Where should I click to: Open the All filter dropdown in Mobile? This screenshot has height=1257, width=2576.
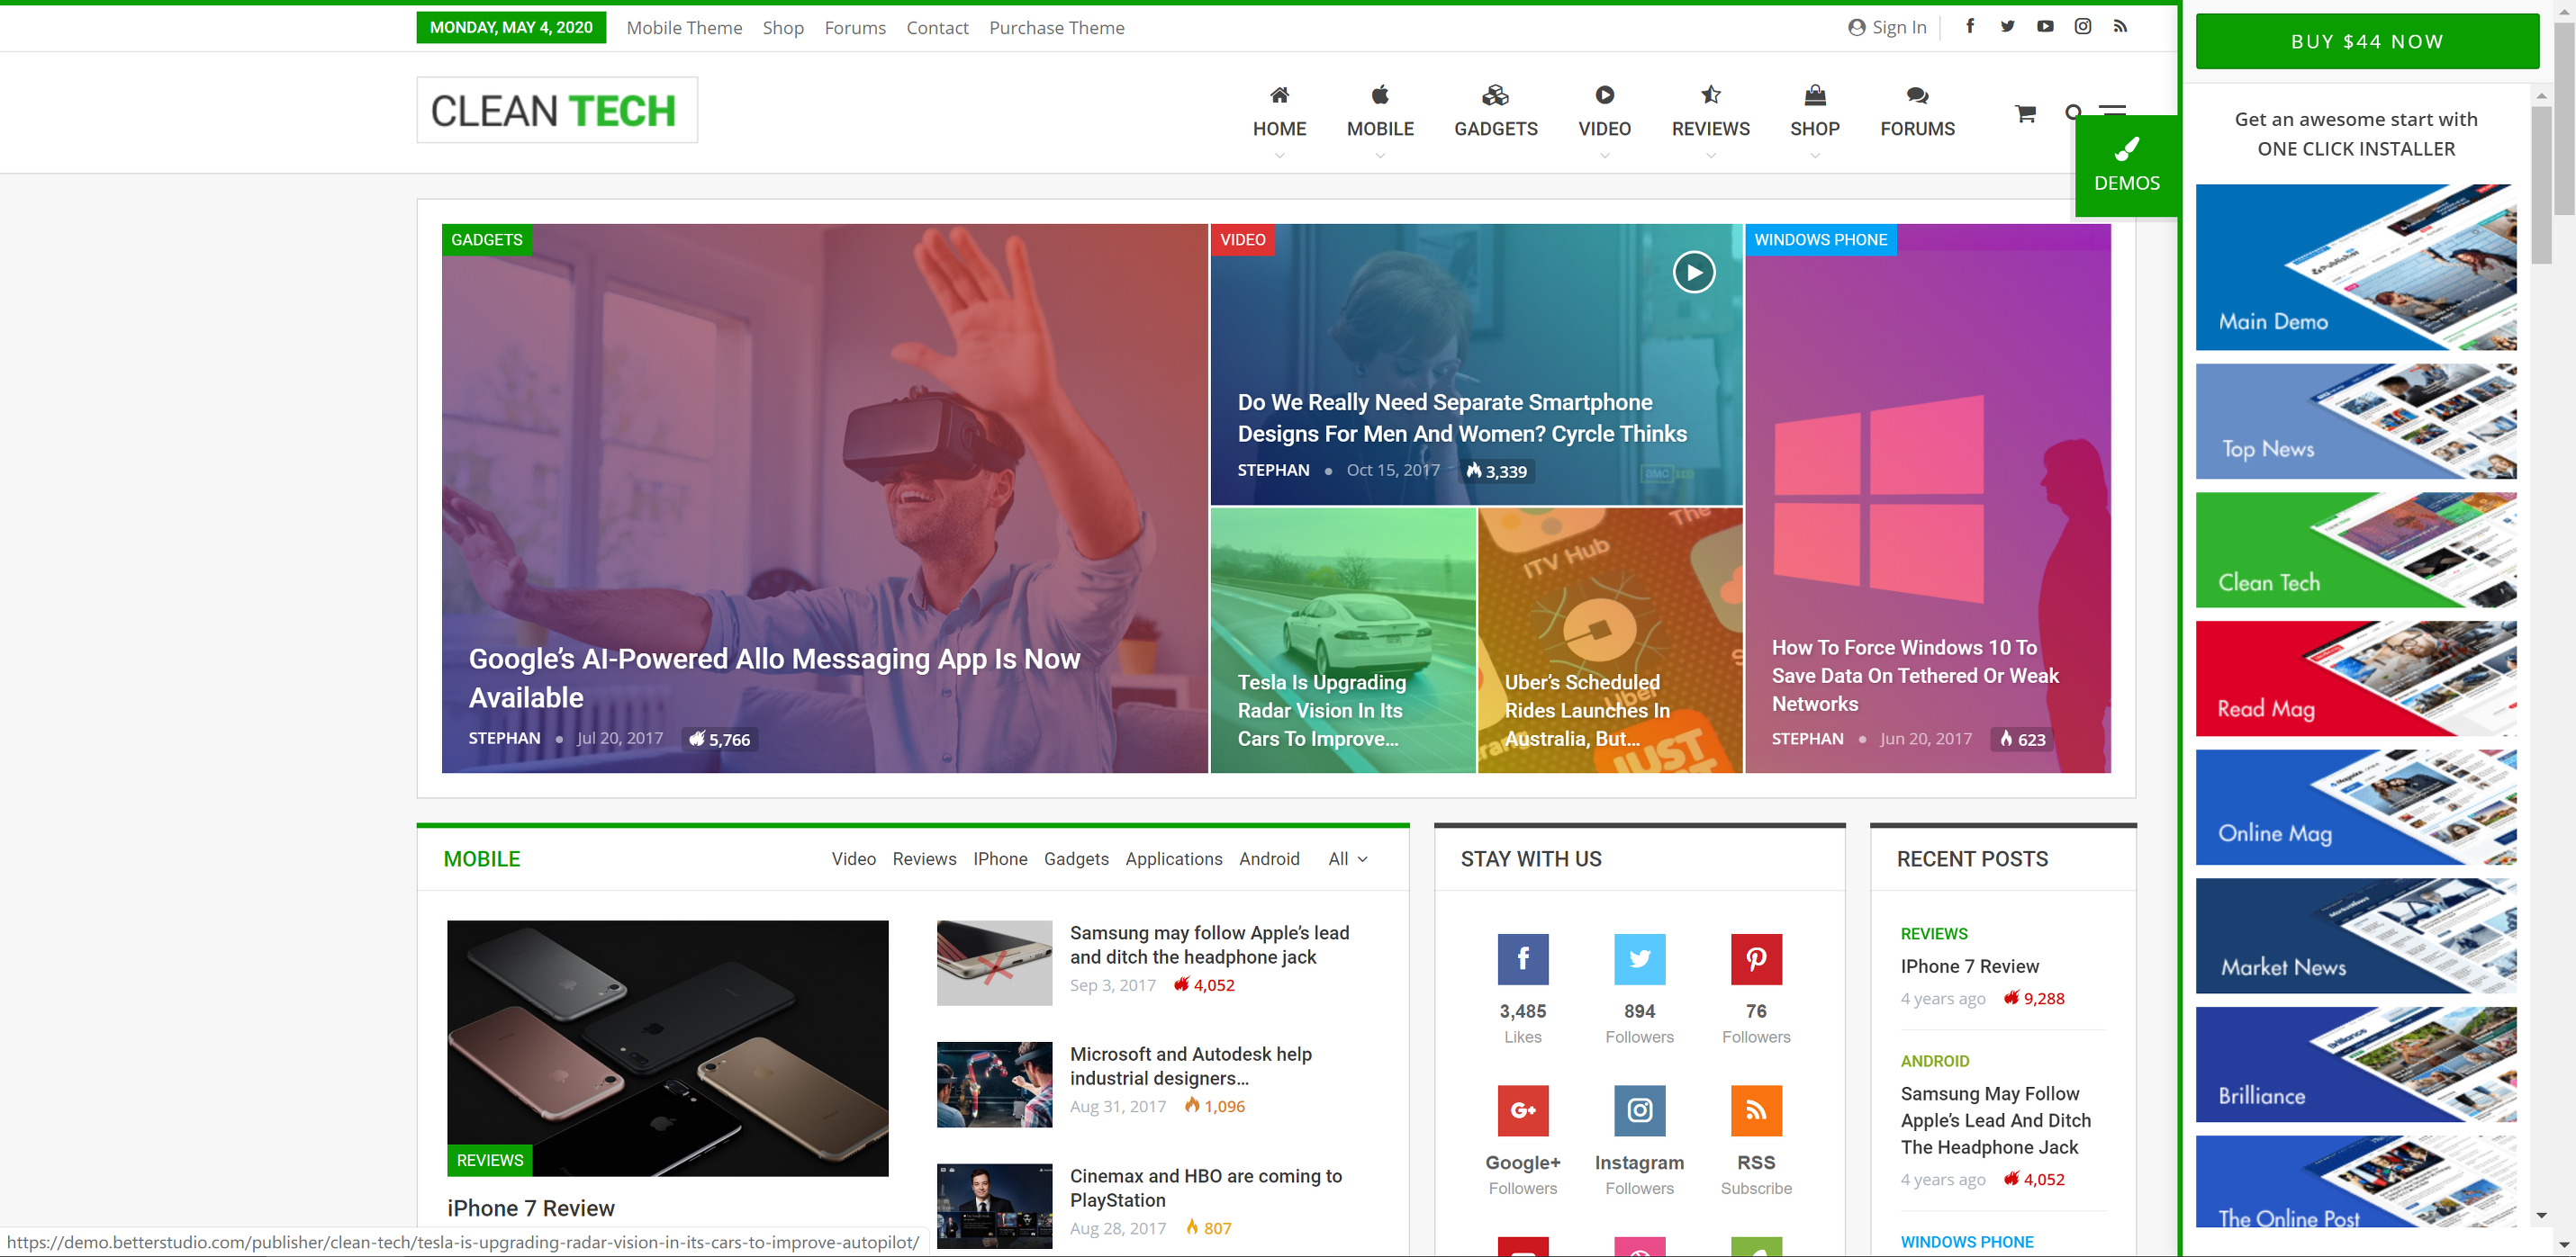1348,858
